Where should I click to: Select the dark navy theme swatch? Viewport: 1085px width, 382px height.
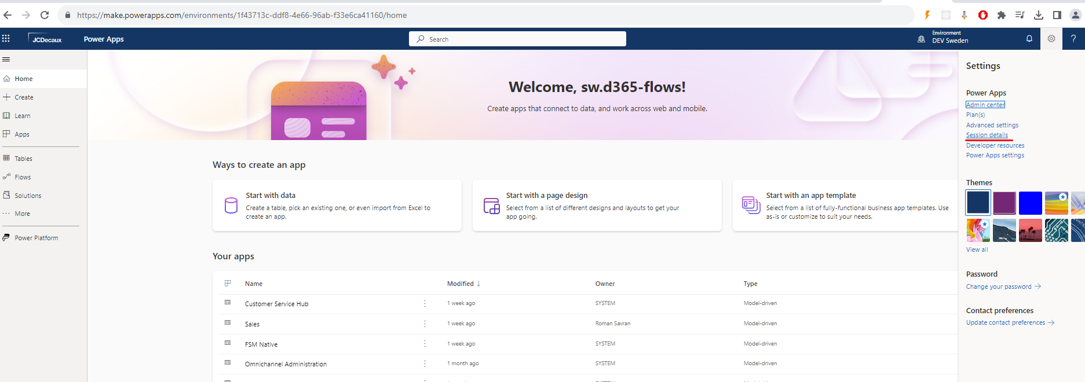point(978,203)
